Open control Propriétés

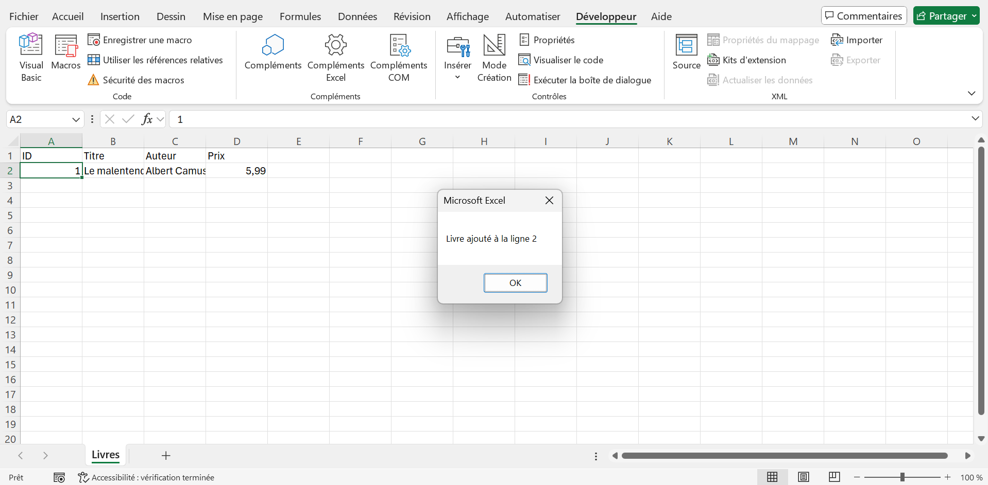point(547,40)
